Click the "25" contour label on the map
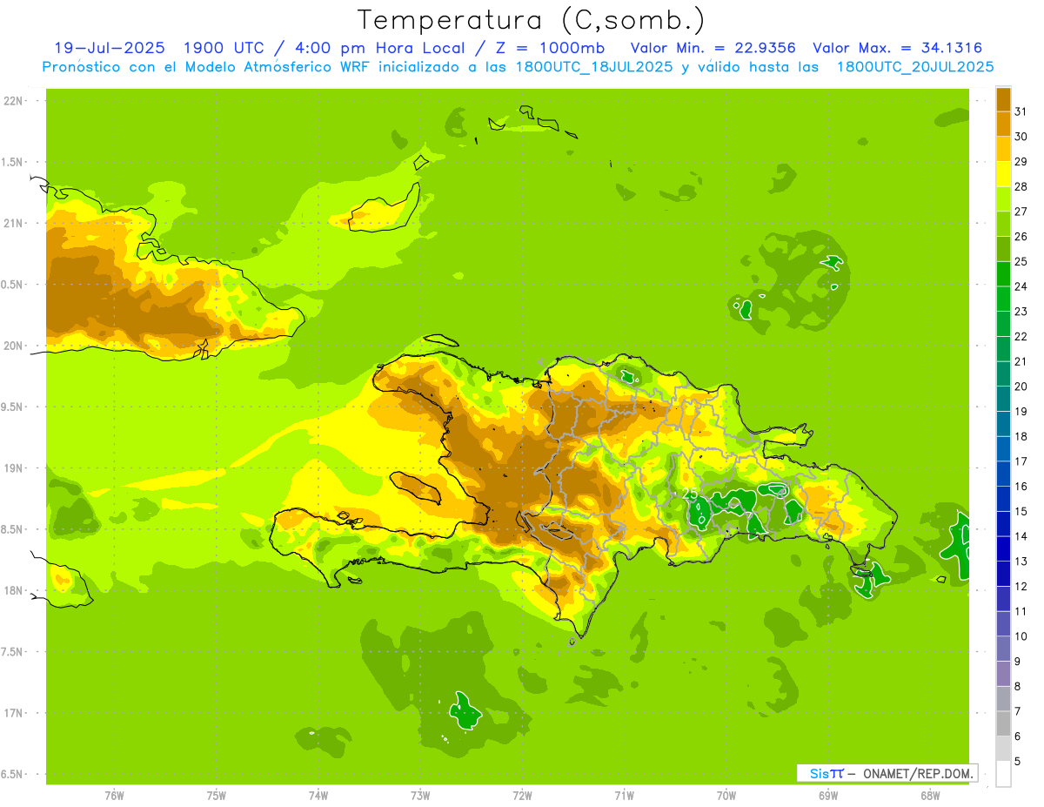Screen dimensions: 1044x807 tap(690, 494)
